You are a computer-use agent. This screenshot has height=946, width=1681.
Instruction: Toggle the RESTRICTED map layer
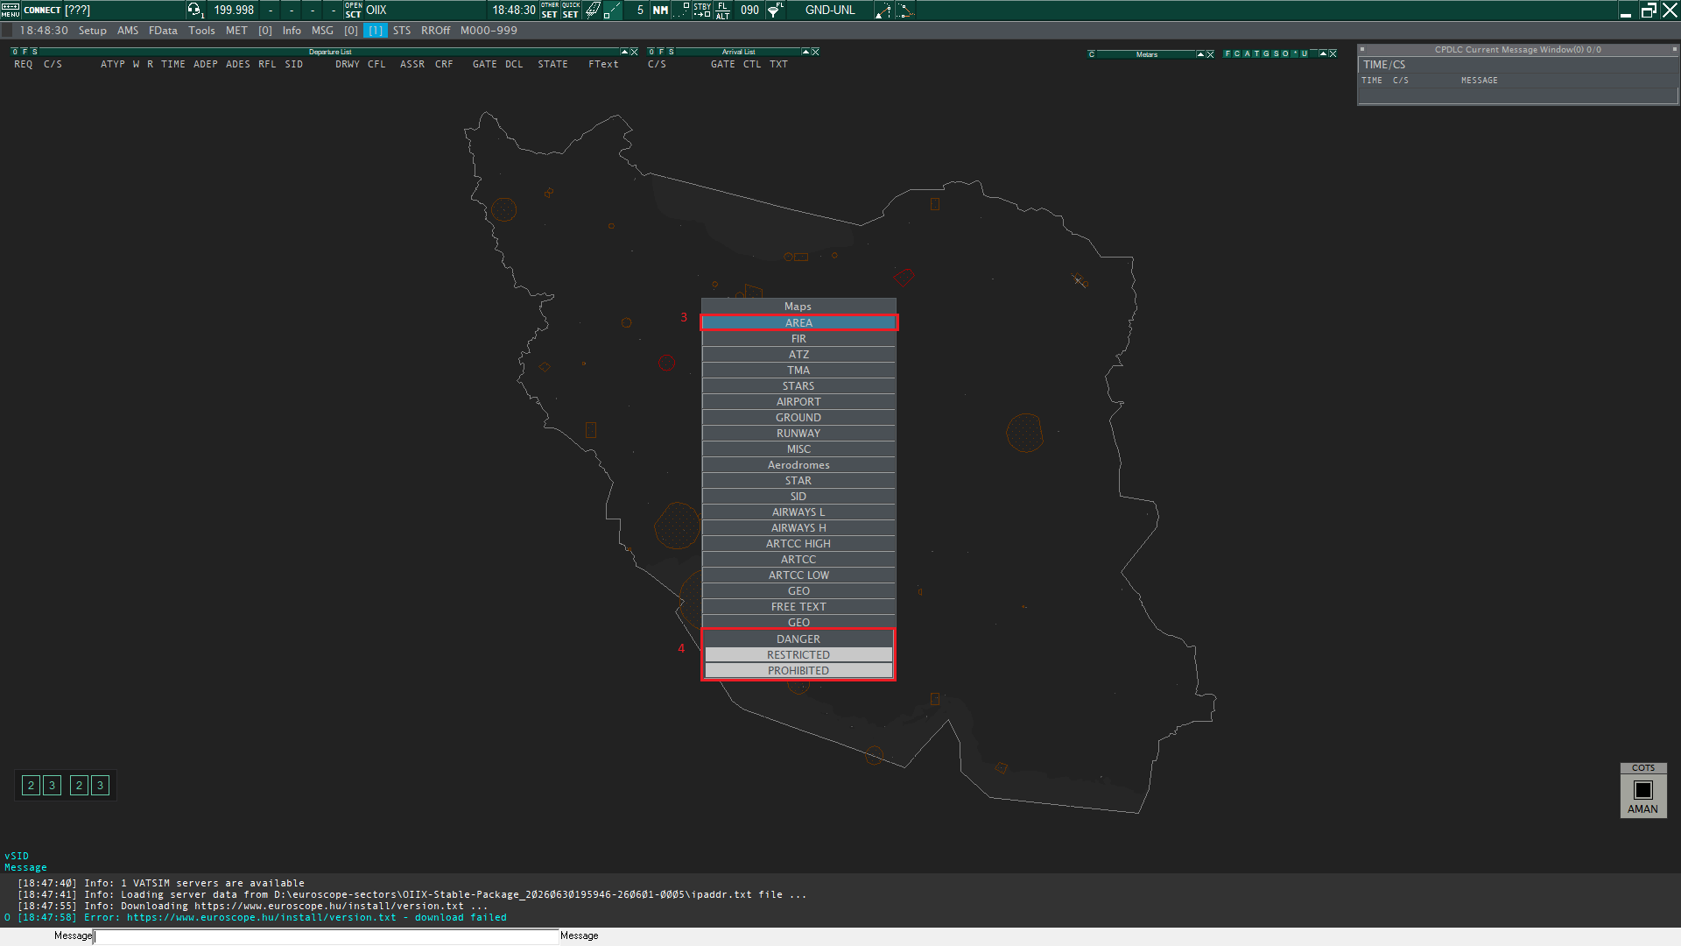click(x=798, y=655)
